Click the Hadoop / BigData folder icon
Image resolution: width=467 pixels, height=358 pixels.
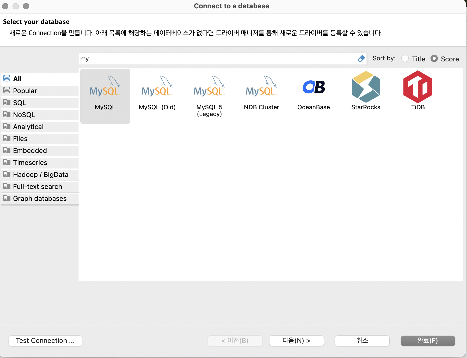7,174
